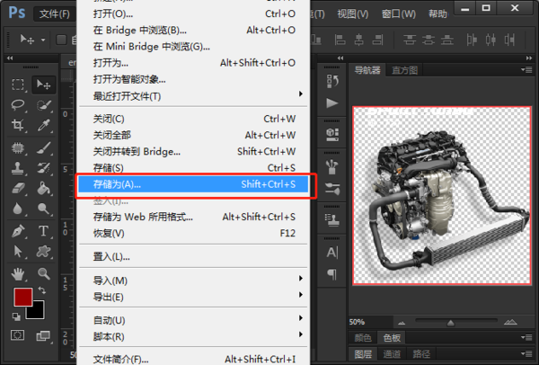Select the Rectangular Marquee tool
Viewport: 539px width, 365px height.
pyautogui.click(x=18, y=85)
